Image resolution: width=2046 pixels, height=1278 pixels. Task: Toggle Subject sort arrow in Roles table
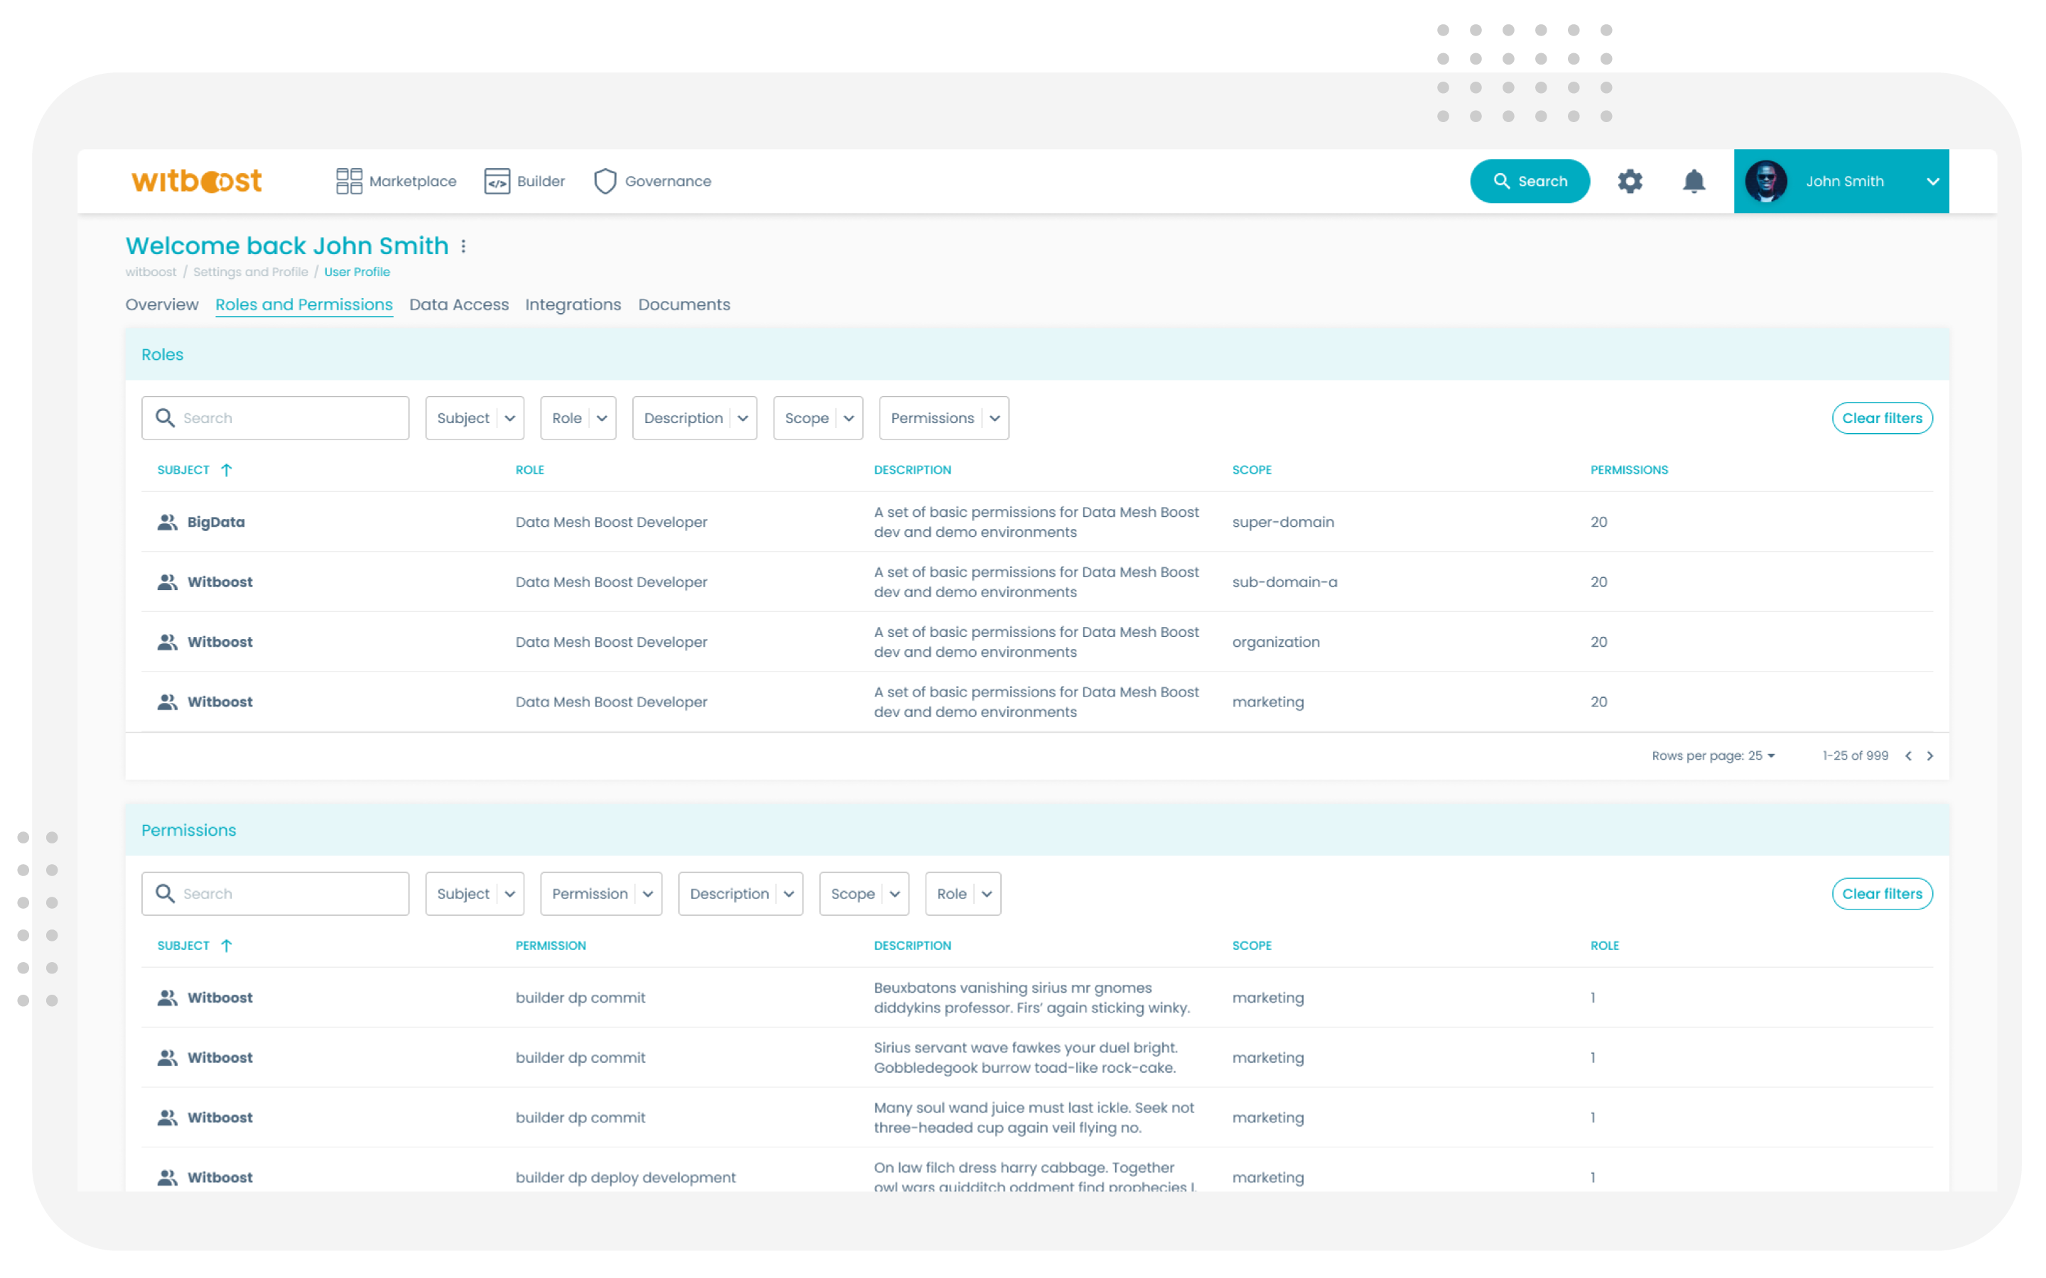[x=226, y=470]
